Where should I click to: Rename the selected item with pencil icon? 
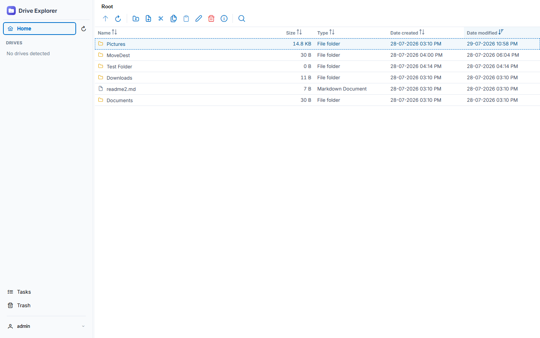point(199,18)
